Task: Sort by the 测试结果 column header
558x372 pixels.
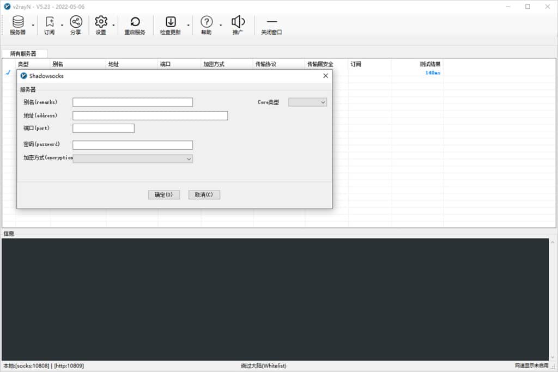Action: point(430,64)
